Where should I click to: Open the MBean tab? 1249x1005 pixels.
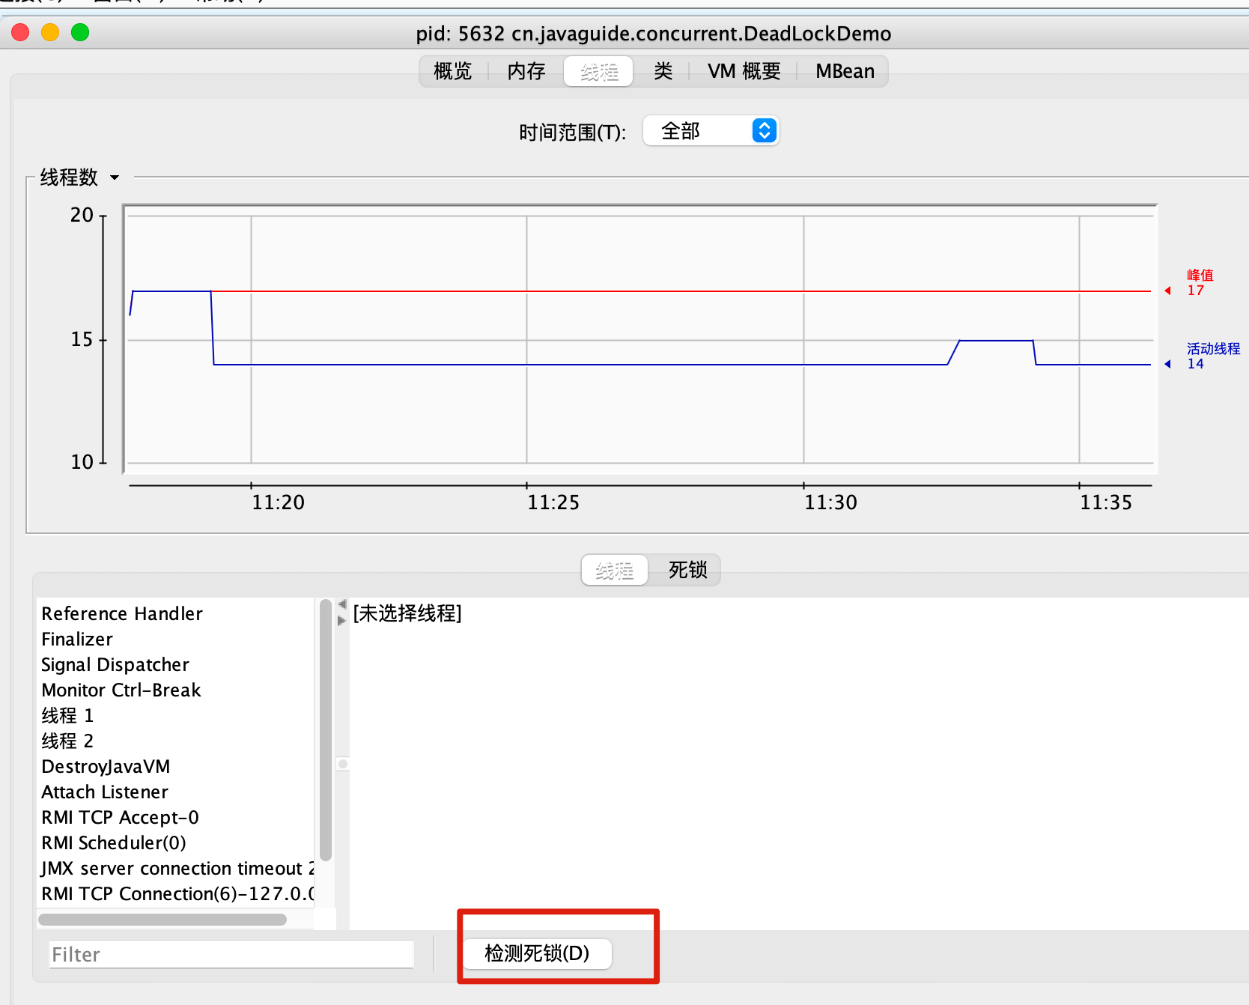[845, 71]
